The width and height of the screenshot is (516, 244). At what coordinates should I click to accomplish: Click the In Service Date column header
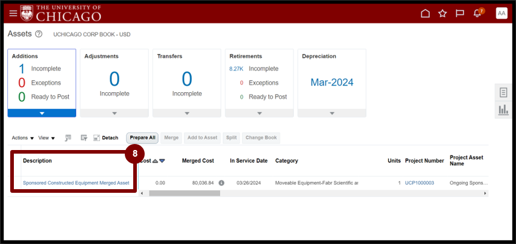[249, 161]
